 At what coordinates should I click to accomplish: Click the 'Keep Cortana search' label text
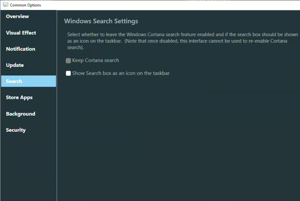(95, 60)
